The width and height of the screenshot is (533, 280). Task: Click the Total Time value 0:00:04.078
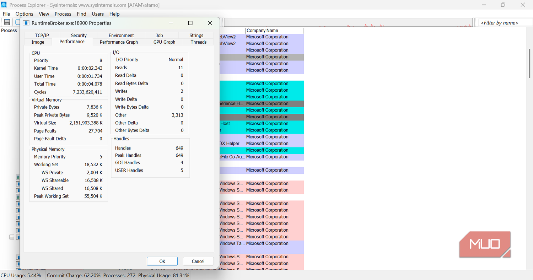tap(90, 84)
